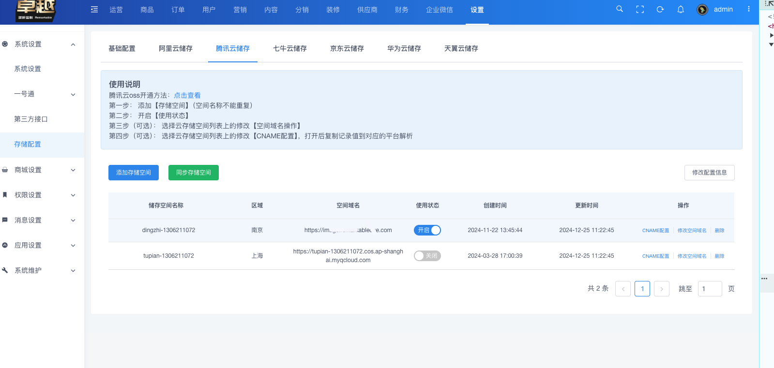Click the 应用设置 icon
The width and height of the screenshot is (774, 368).
click(5, 245)
